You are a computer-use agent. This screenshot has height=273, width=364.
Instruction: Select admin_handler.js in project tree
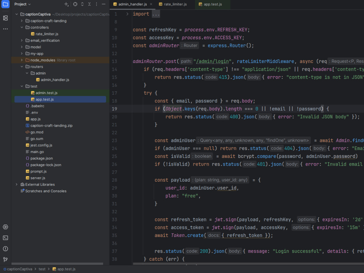(55, 80)
